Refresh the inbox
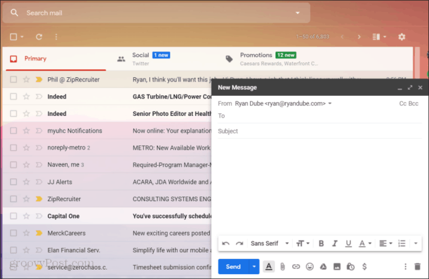This screenshot has height=279, width=429. tap(39, 37)
